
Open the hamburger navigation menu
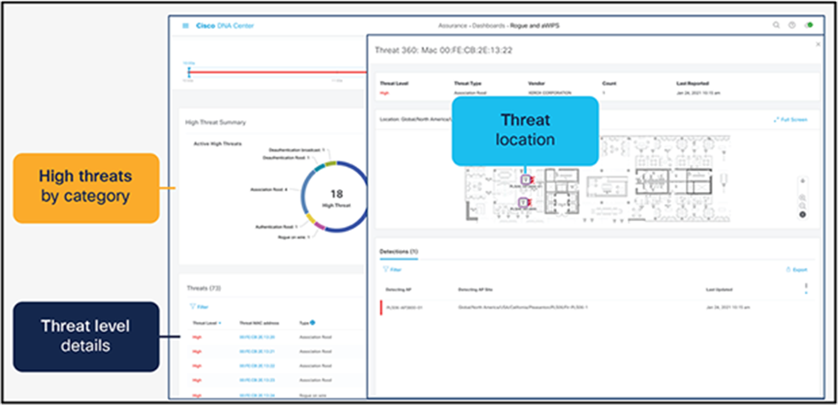186,25
